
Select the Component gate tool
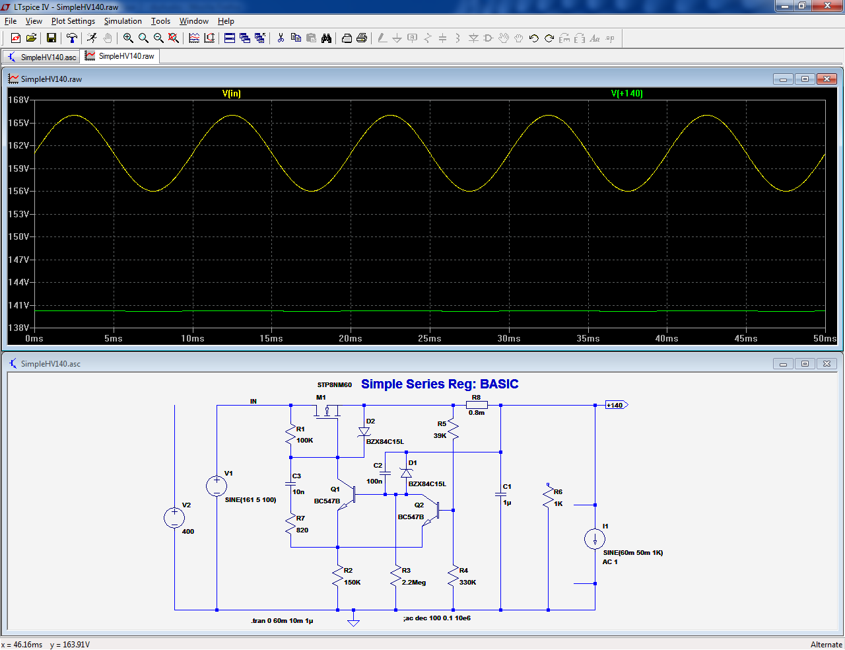click(x=489, y=38)
